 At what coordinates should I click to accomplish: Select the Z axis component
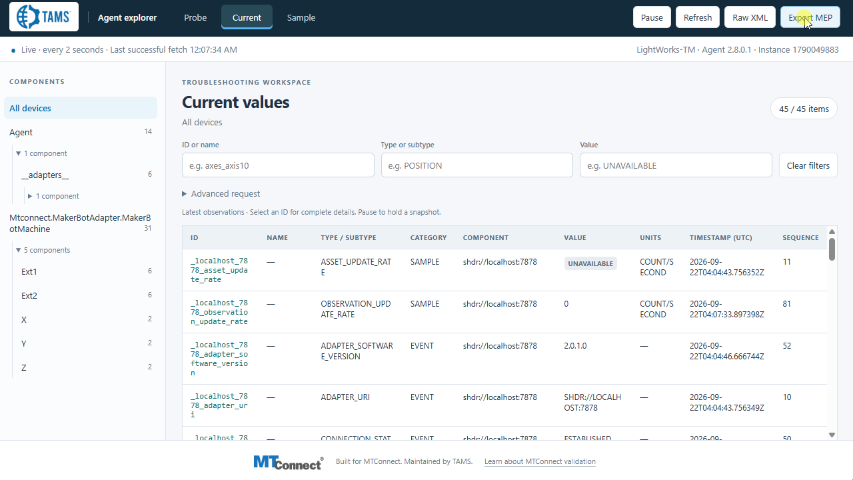(x=87, y=367)
